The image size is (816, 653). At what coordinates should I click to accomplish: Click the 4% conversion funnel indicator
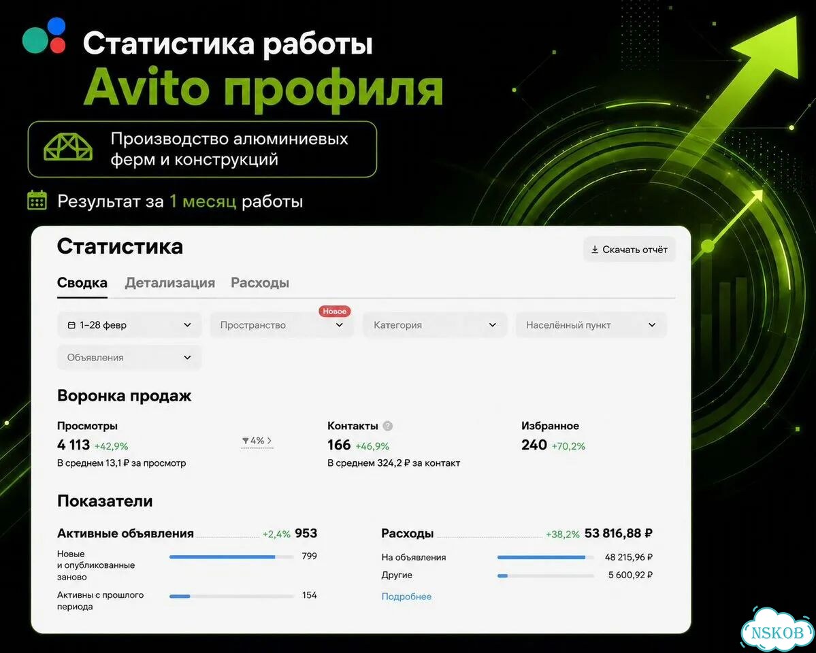(x=257, y=441)
